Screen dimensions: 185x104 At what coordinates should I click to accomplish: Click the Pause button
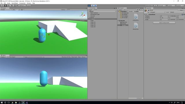pyautogui.click(x=92, y=6)
